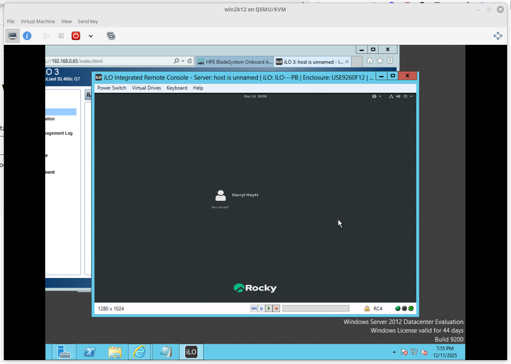This screenshot has width=511, height=364.
Task: Open PowerShell from the Windows taskbar
Action: coord(90,352)
